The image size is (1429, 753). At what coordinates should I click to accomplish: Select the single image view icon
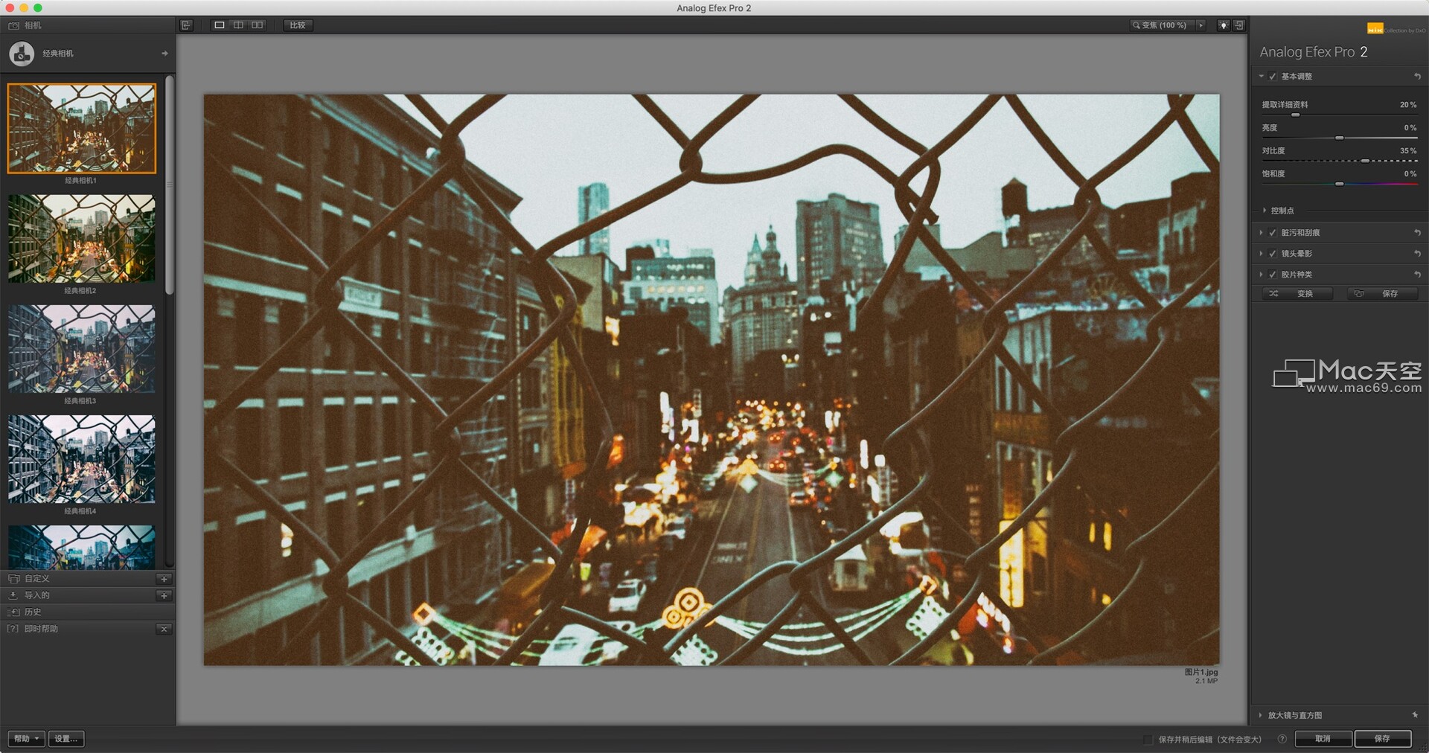[220, 25]
